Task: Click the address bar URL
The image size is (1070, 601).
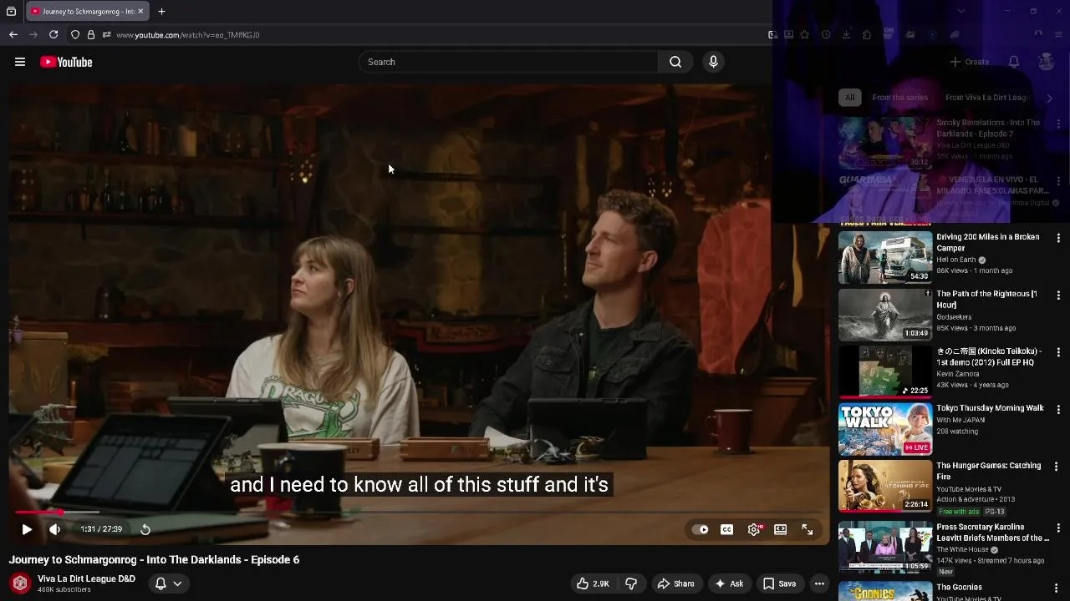Action: click(188, 35)
